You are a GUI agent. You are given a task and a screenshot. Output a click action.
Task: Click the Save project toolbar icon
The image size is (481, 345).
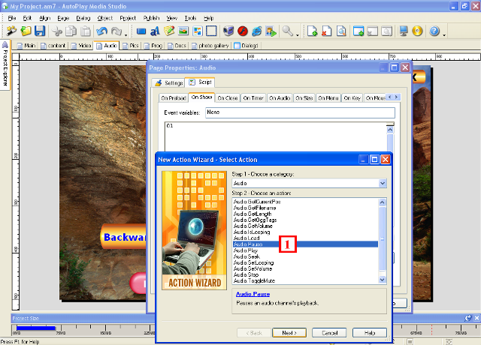(40, 31)
